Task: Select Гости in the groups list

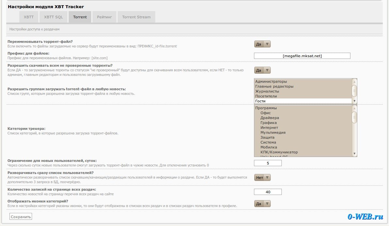Action: coord(261,101)
